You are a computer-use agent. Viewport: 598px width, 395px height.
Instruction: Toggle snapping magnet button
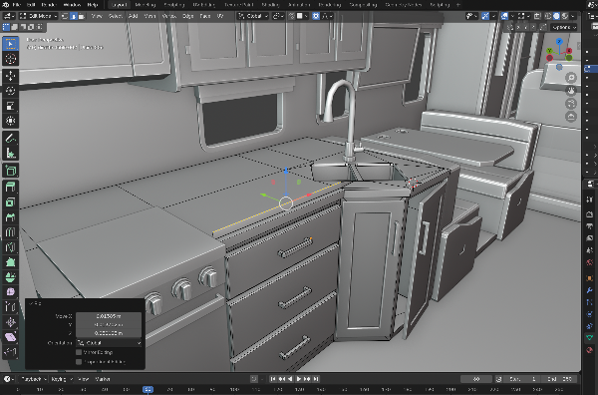click(x=292, y=16)
